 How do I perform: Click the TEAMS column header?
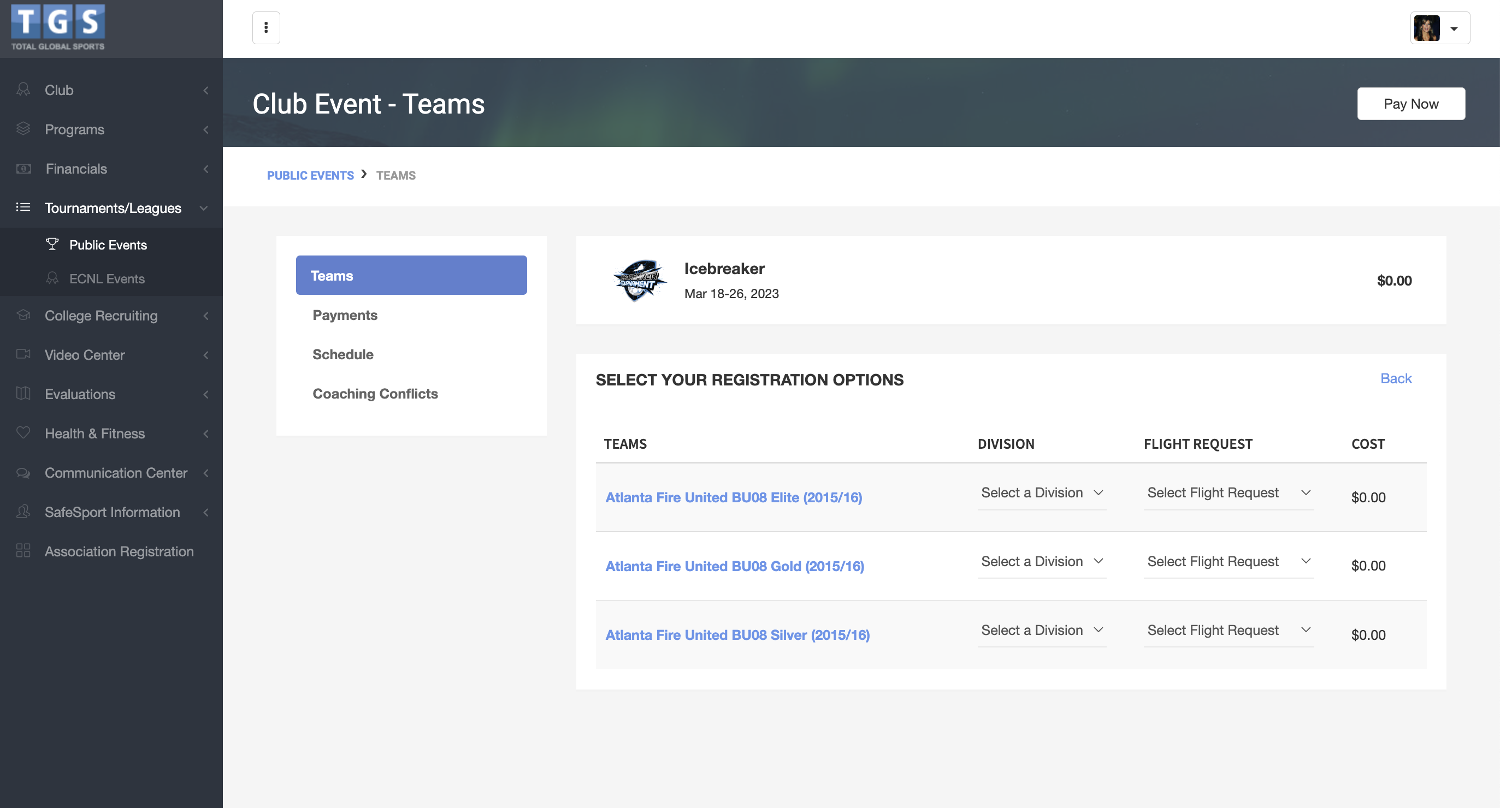[625, 444]
